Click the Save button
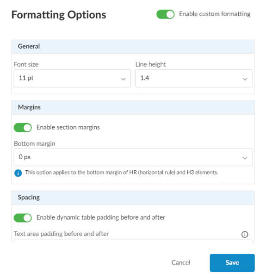Viewport: 266px width, 278px height. pos(232,263)
